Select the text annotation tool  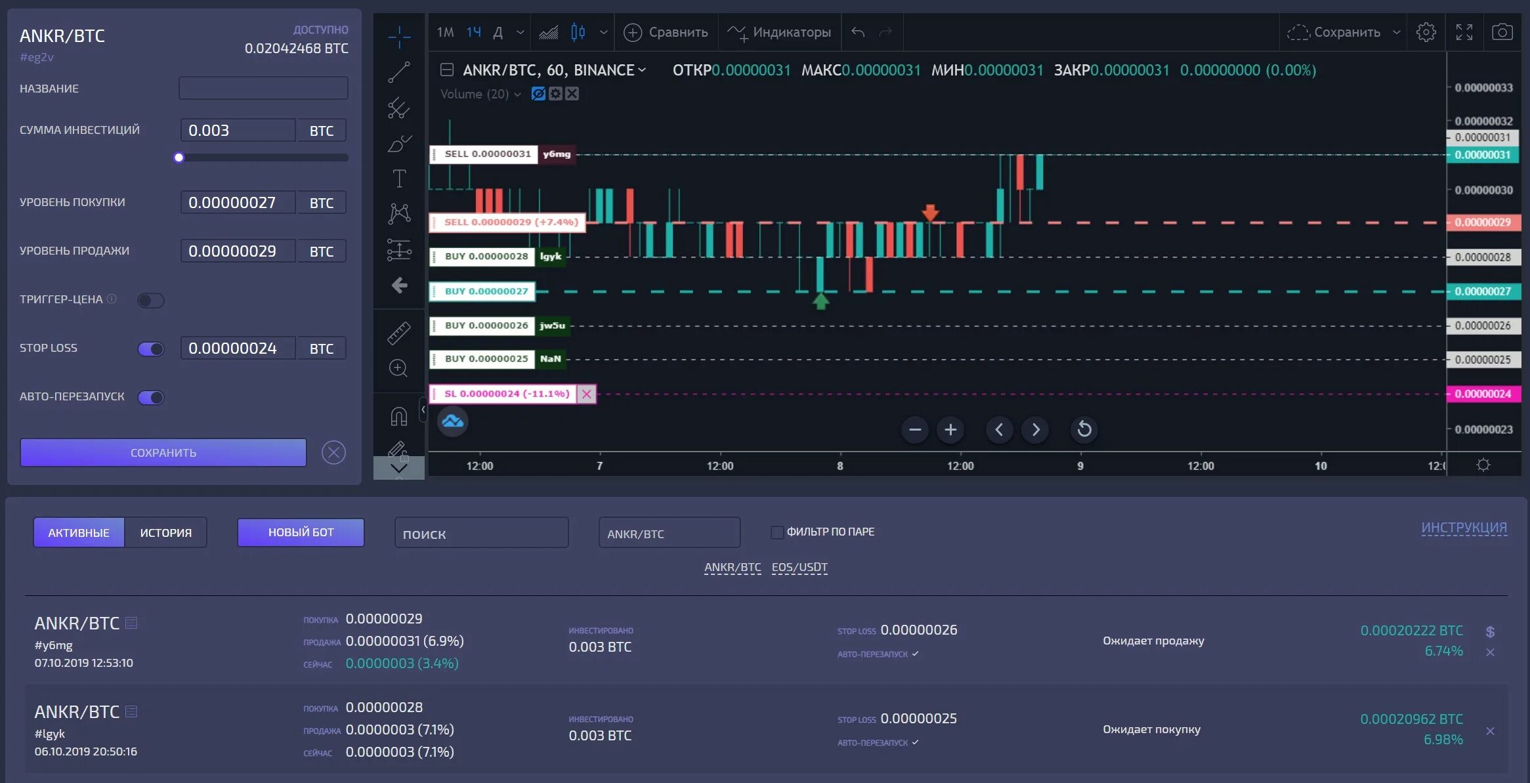pos(398,179)
